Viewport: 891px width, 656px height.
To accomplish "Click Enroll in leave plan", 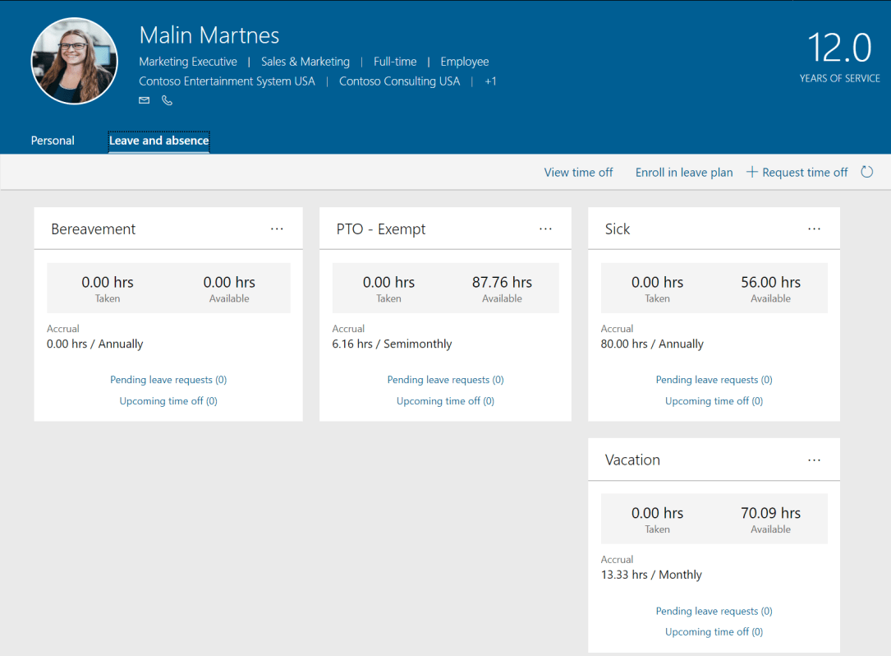I will 683,172.
